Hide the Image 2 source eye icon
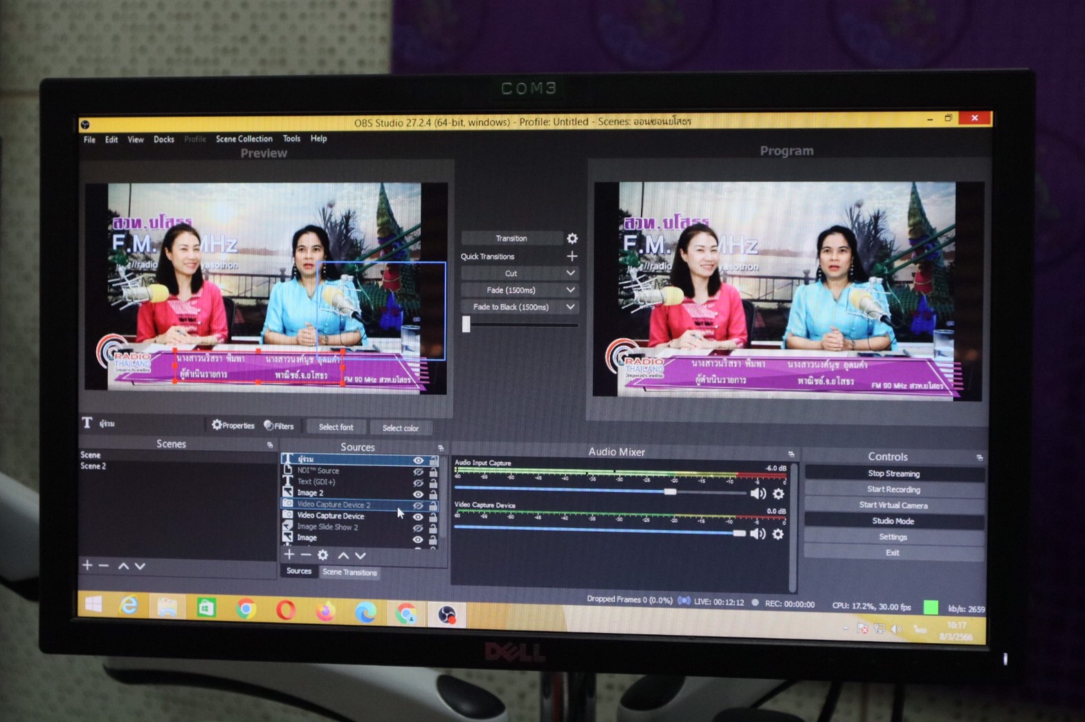1085x722 pixels. 418,494
